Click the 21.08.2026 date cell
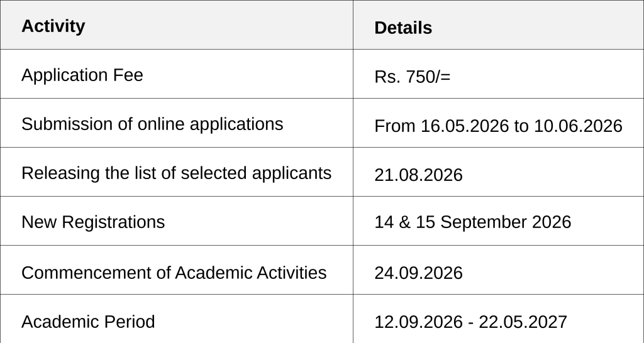The width and height of the screenshot is (644, 343). click(x=498, y=172)
